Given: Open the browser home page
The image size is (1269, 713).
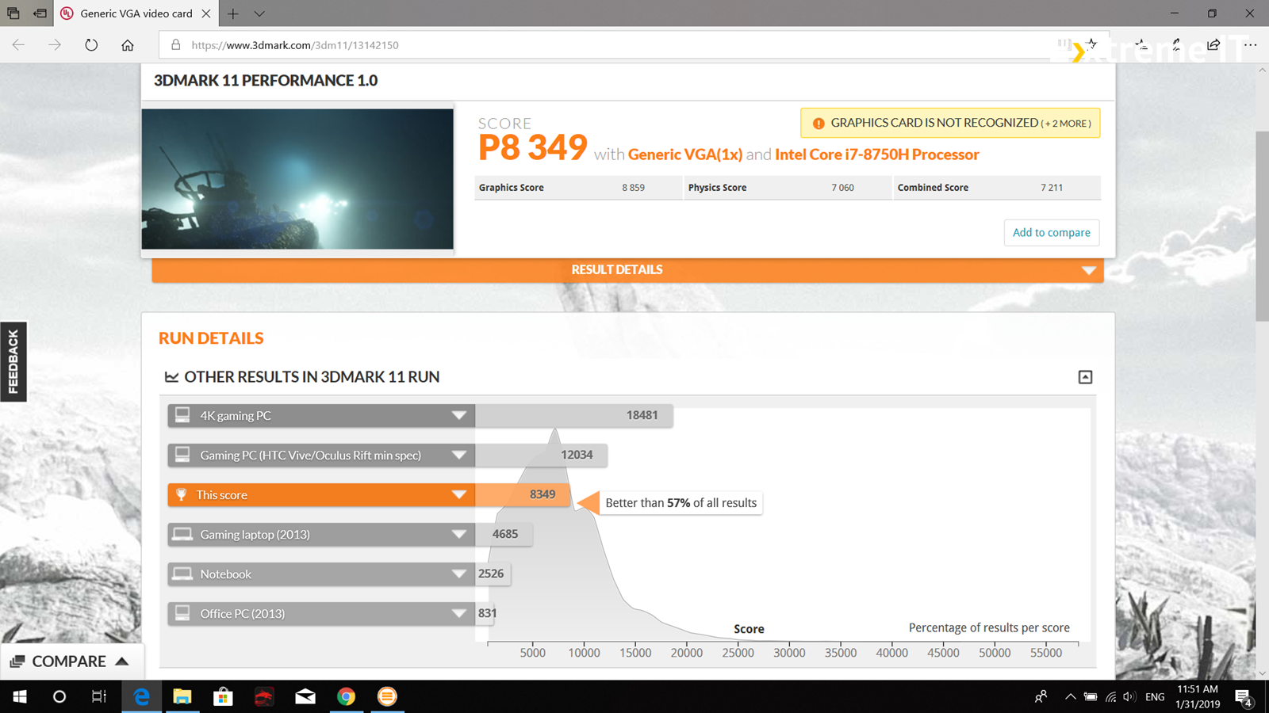Looking at the screenshot, I should click(x=128, y=45).
